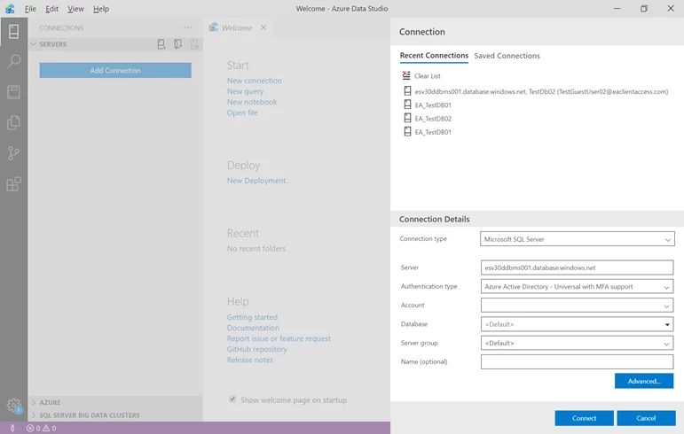Open the Account dropdown

tap(578, 306)
